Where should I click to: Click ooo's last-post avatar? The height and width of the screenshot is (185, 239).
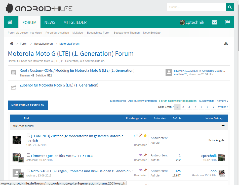222,173
